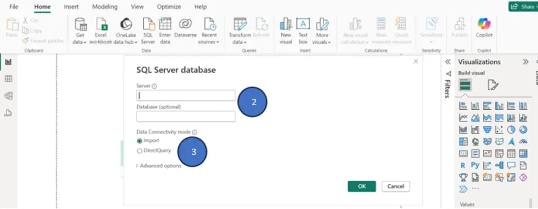The width and height of the screenshot is (538, 209).
Task: Select DirectQuery connectivity mode
Action: click(x=154, y=151)
